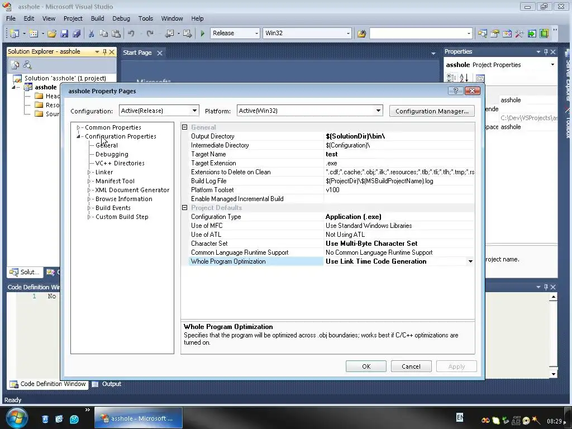Click the Windows Start button
The height and width of the screenshot is (429, 572).
(16, 418)
